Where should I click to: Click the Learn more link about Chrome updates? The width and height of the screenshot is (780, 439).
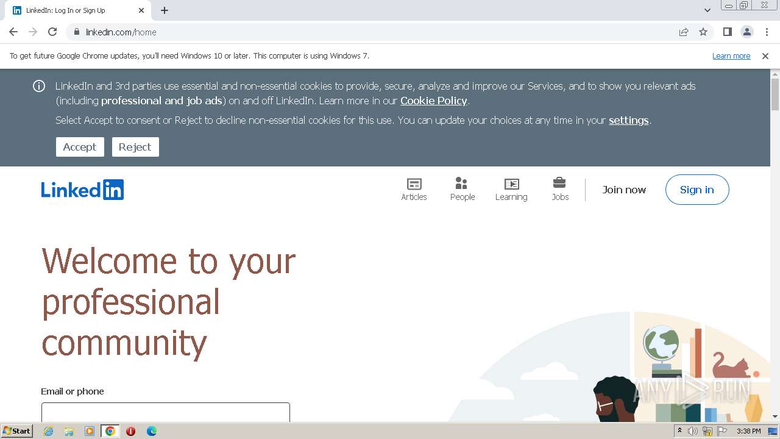[731, 56]
